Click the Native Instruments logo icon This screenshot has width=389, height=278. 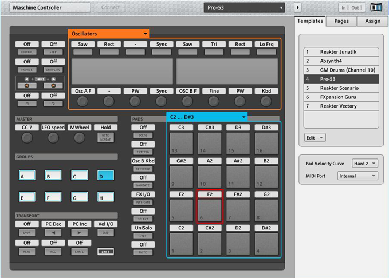click(376, 7)
